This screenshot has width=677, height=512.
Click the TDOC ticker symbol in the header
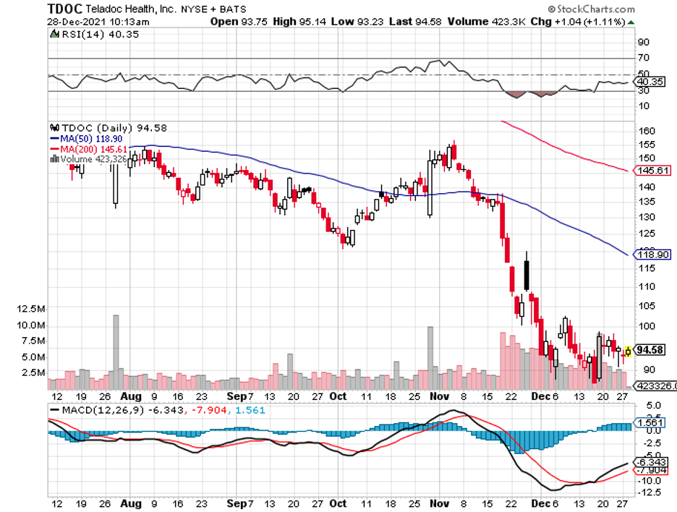65,9
